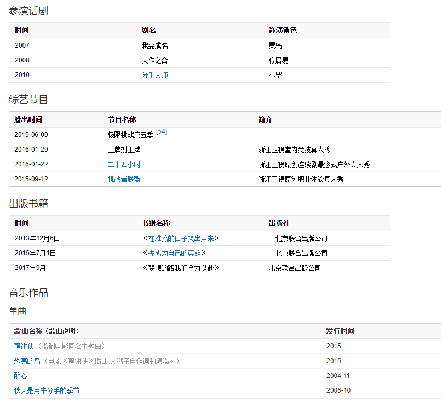
Task: Click footnote reference [54]
Action: (x=162, y=132)
